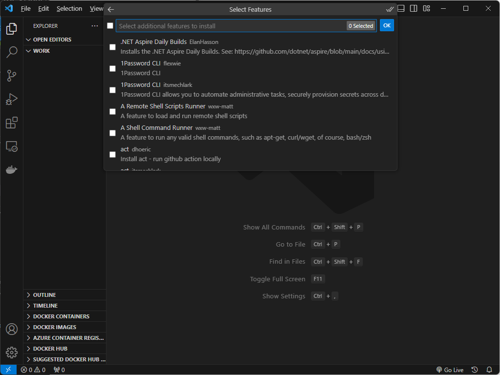Click Go Live in the status bar
500x375 pixels.
(x=450, y=370)
